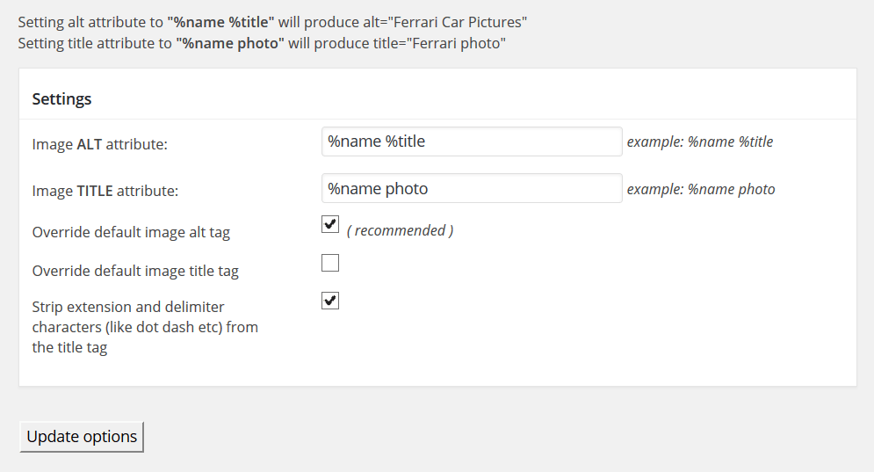Uncheck Strip extension and delimiter characters checkbox

point(330,300)
